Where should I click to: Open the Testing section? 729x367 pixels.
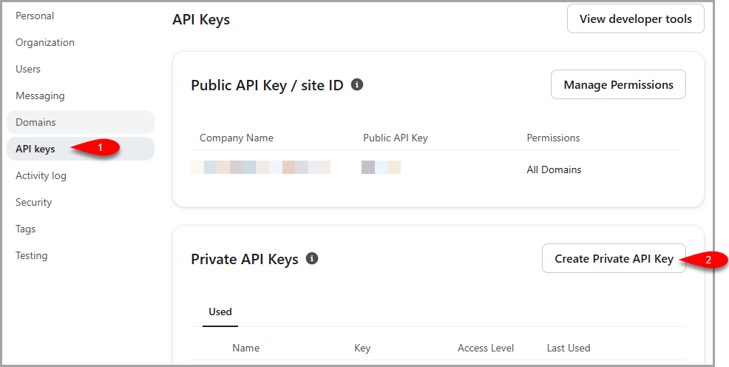pyautogui.click(x=32, y=255)
